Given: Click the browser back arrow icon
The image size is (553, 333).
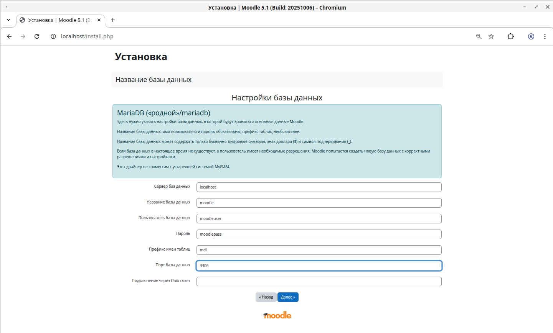Looking at the screenshot, I should [x=9, y=36].
